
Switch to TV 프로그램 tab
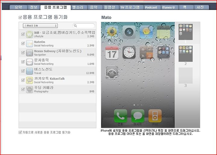(x=131, y=7)
